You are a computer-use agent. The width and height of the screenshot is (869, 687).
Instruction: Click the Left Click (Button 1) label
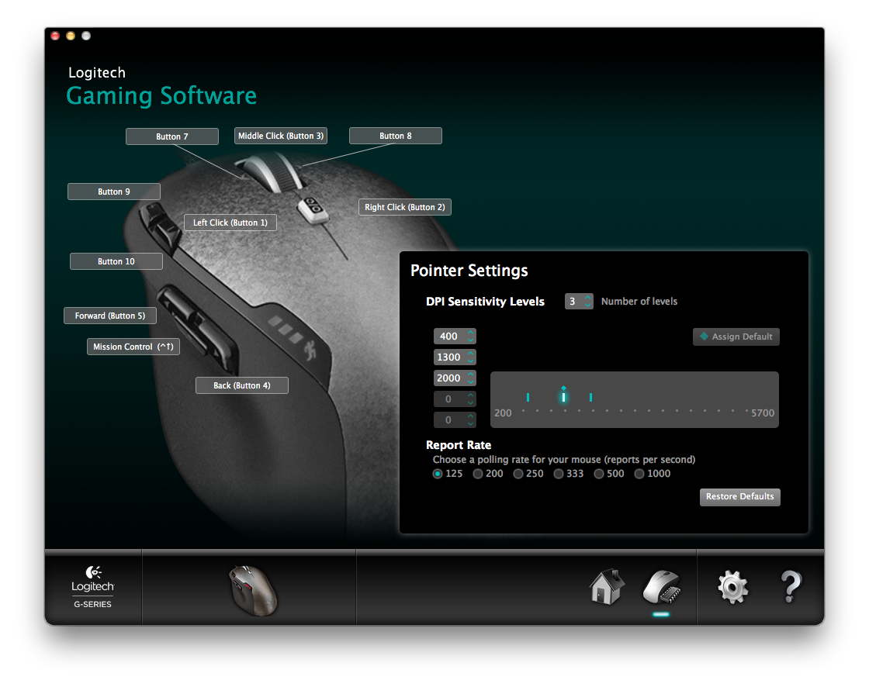pos(230,223)
